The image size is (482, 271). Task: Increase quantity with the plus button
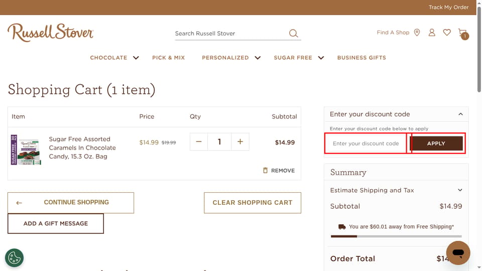240,142
